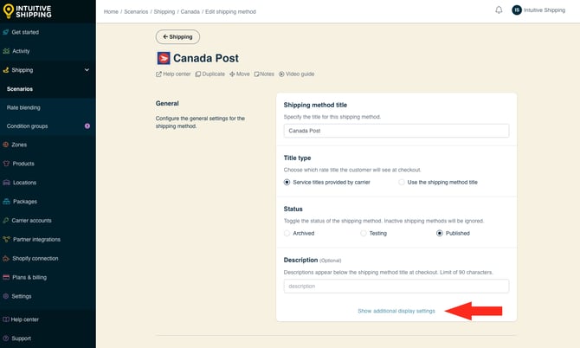The image size is (580, 348).
Task: Duplicate the shipping method
Action: [209, 74]
